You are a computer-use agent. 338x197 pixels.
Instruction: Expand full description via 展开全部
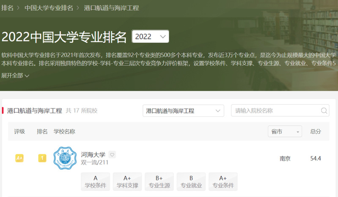(15, 76)
